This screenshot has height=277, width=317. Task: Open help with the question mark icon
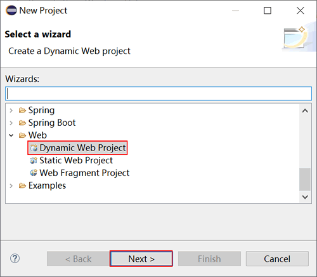tap(15, 259)
